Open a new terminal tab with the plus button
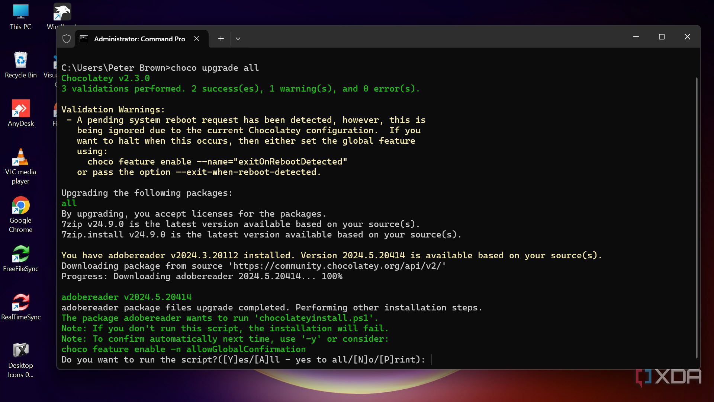The width and height of the screenshot is (714, 402). [221, 39]
